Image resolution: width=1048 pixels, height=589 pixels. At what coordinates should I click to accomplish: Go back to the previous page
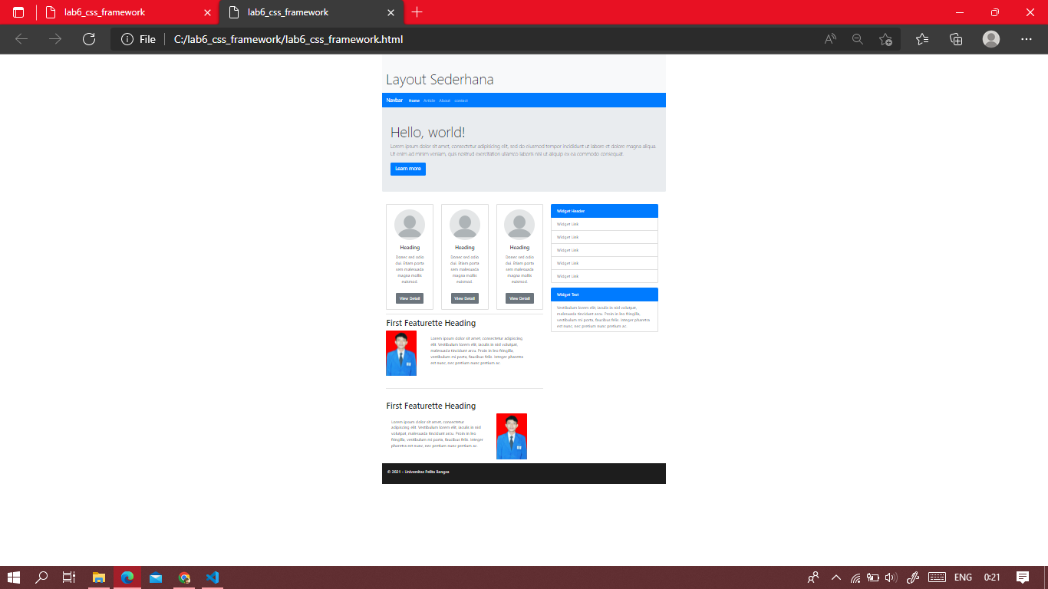click(x=21, y=39)
